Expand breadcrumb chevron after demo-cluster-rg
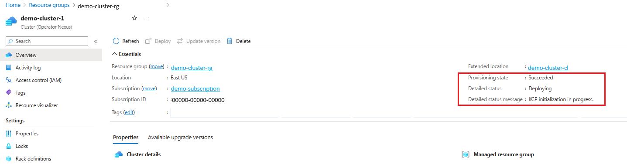627x164 pixels. coord(168,5)
